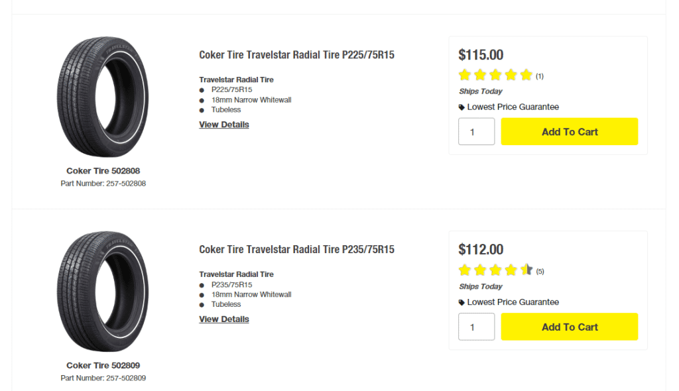Click quantity field for the $115.00 tire
The height and width of the screenshot is (391, 679).
(476, 132)
